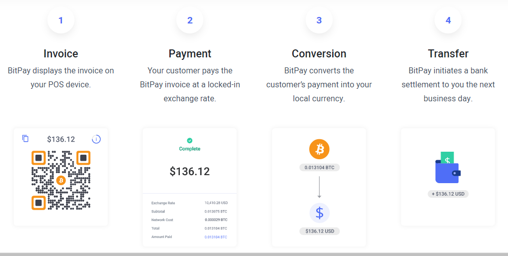508x256 pixels.
Task: Click the Bitcoin logo inside the QR code
Action: point(61,180)
